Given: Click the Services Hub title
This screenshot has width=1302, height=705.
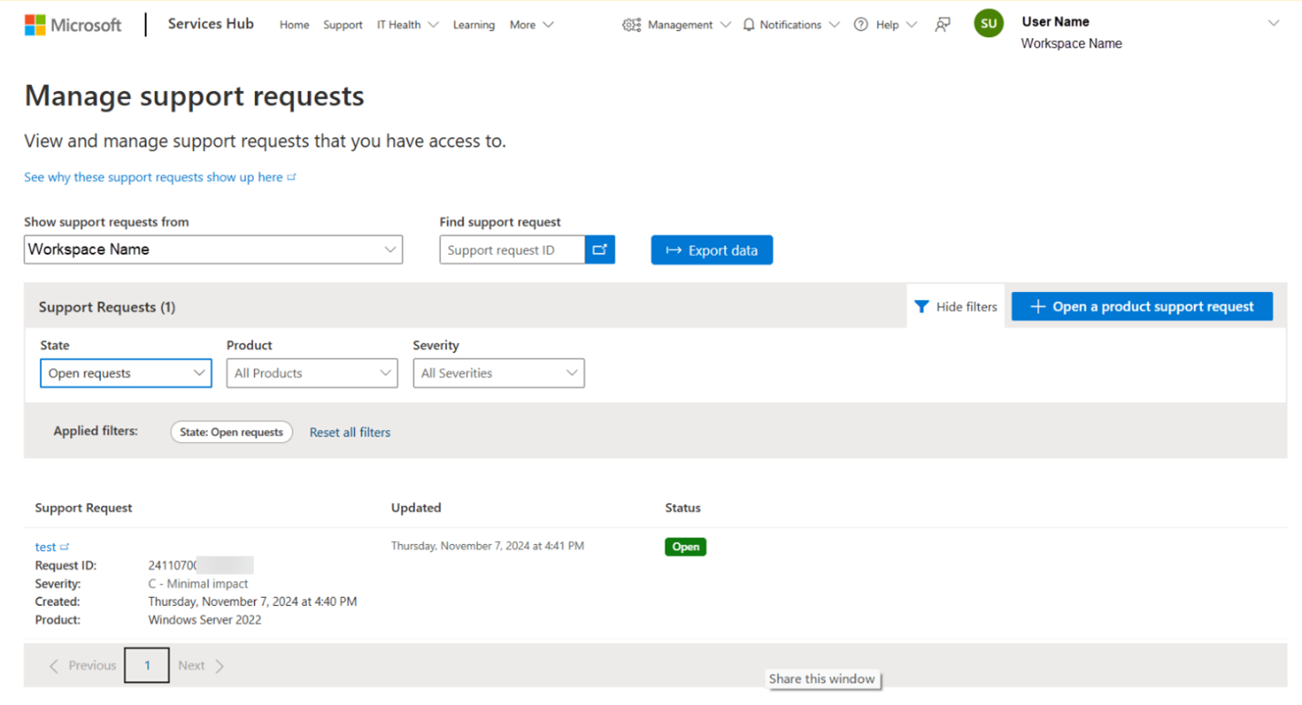Looking at the screenshot, I should coord(210,24).
